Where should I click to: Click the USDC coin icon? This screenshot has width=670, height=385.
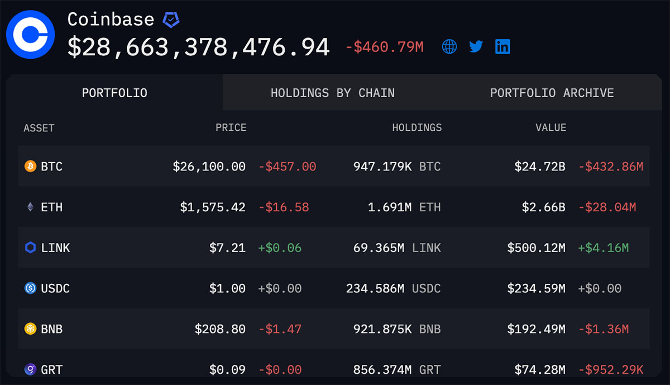click(x=30, y=288)
